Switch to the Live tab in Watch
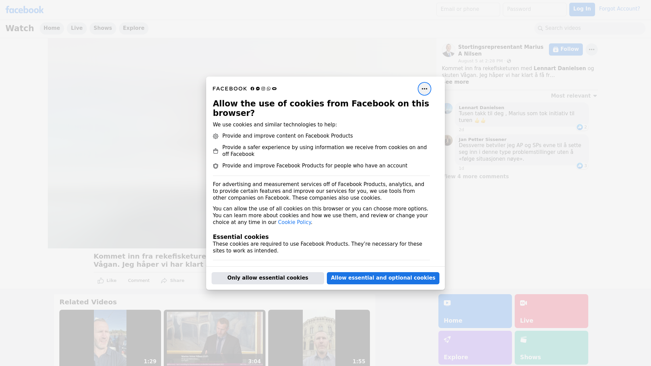The width and height of the screenshot is (651, 366). (77, 28)
